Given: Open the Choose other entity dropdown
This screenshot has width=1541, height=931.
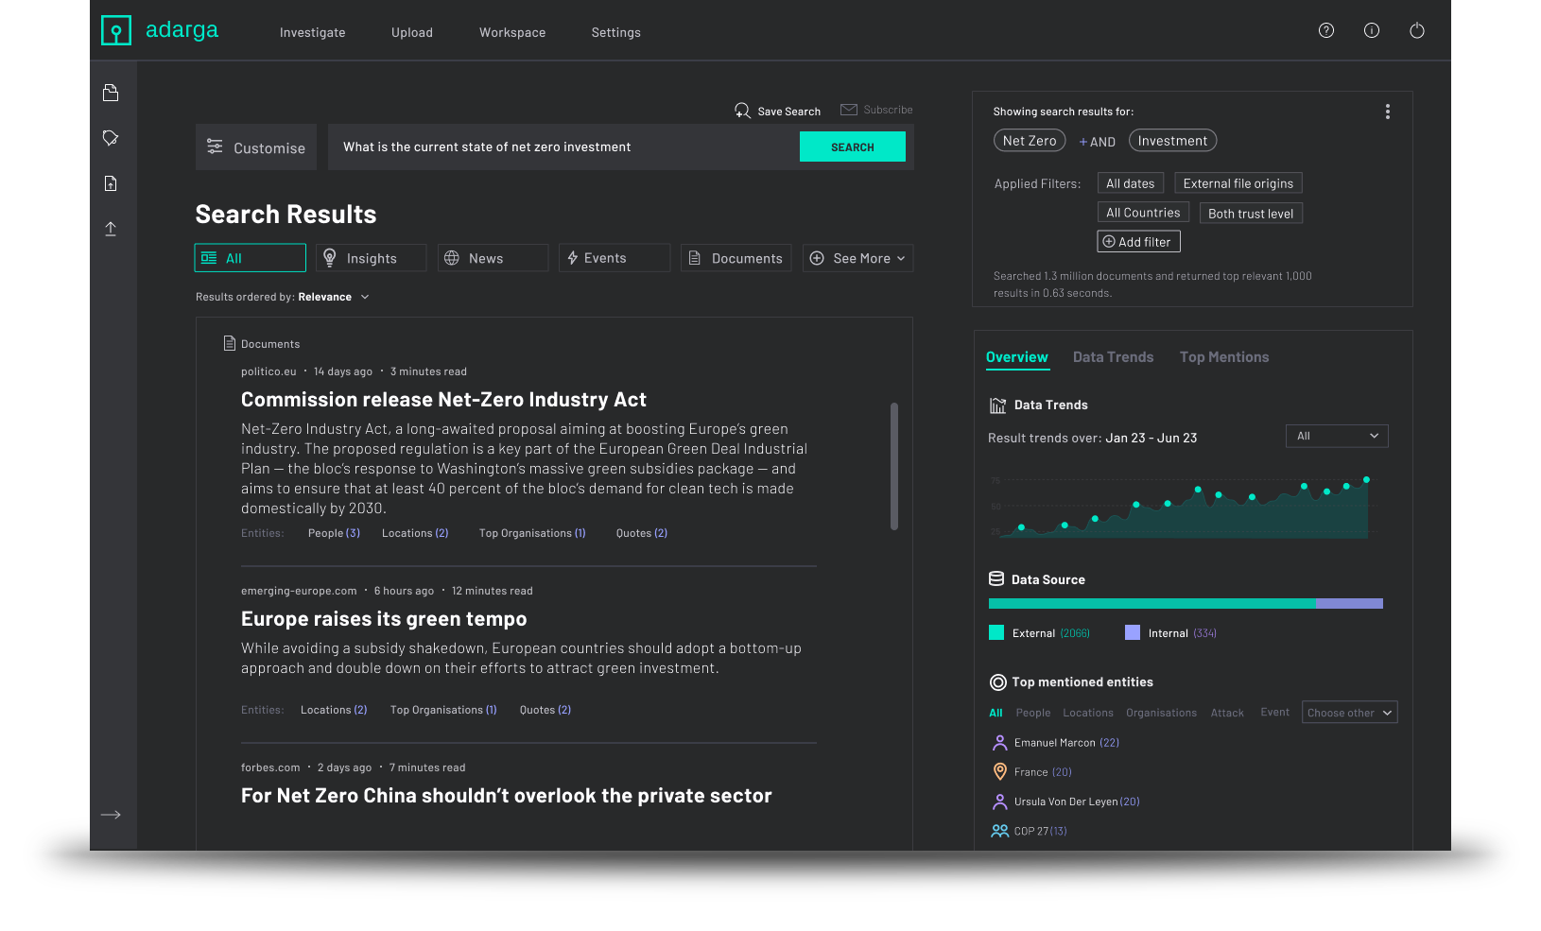Looking at the screenshot, I should 1349,713.
